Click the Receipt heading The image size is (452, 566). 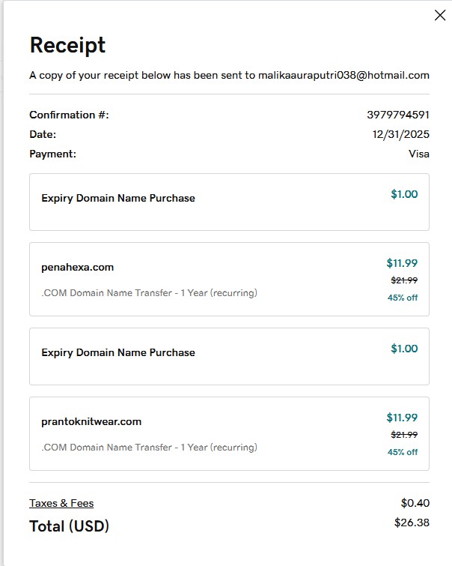(67, 45)
